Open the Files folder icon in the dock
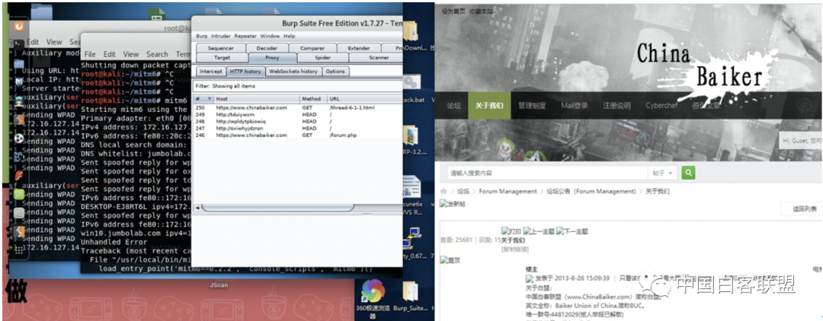Image resolution: width=823 pixels, height=321 pixels. [x=18, y=64]
